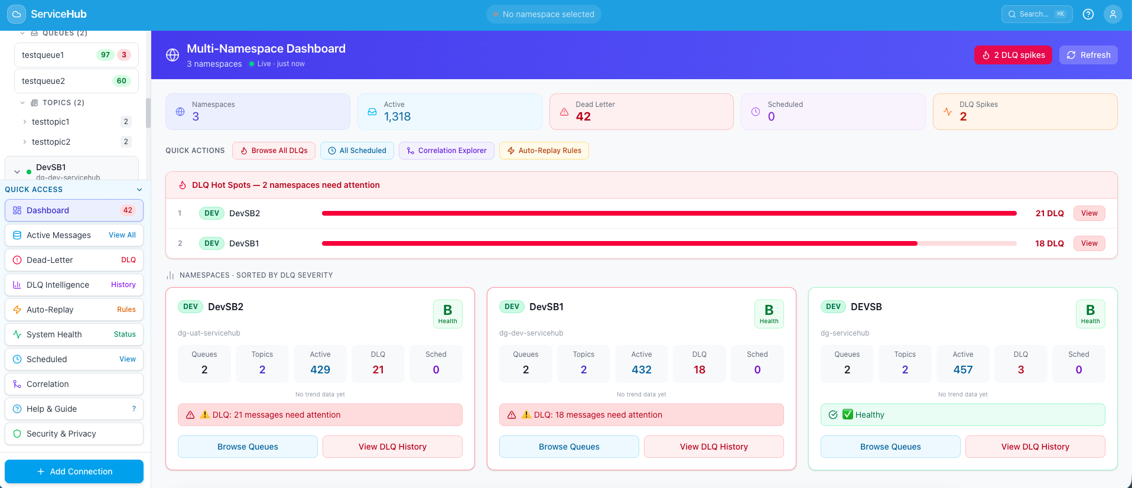The width and height of the screenshot is (1132, 488).
Task: Collapse the Queues (2) tree section
Action: coord(22,33)
